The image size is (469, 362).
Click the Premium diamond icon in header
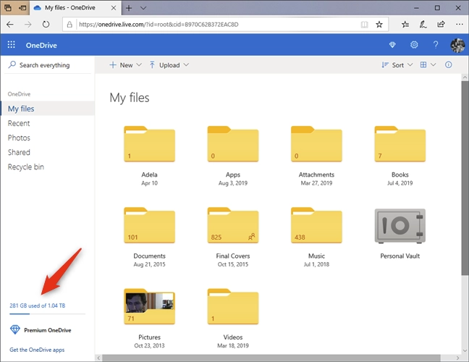click(x=392, y=45)
